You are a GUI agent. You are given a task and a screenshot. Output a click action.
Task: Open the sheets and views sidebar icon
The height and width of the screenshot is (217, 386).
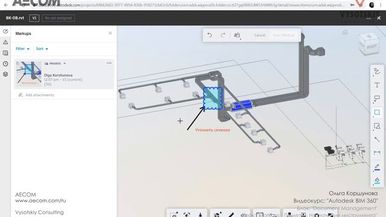[5, 53]
